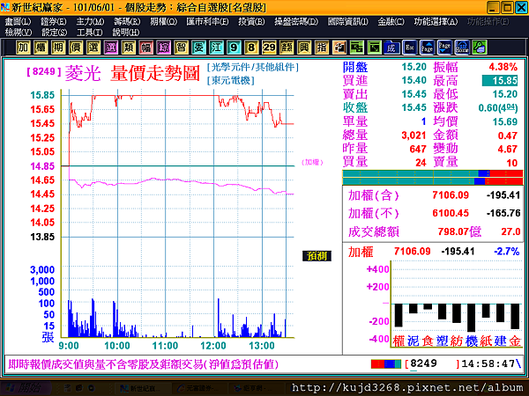Open the 籌碼(R) menu
This screenshot has width=529, height=396.
tap(127, 21)
